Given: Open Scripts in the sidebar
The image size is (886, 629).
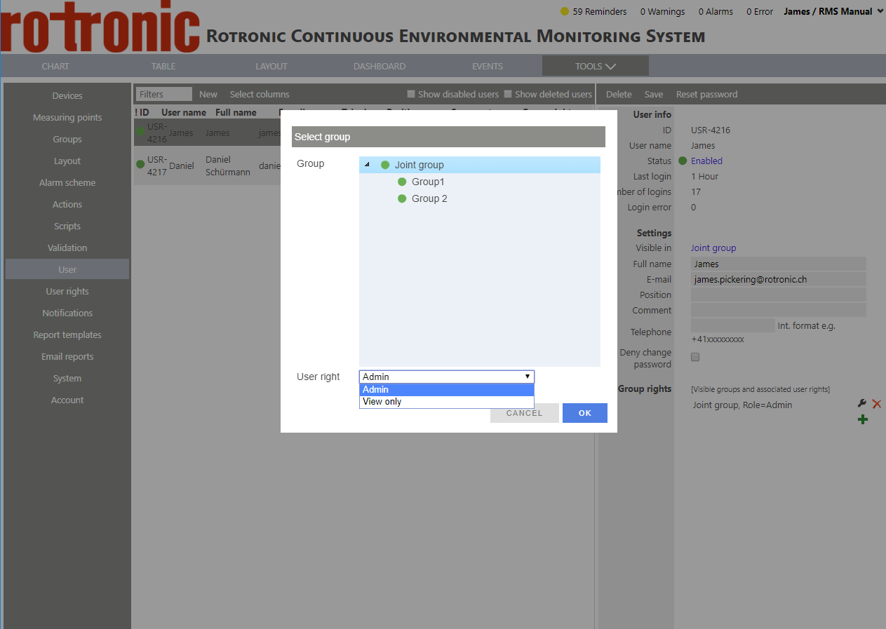Looking at the screenshot, I should (x=67, y=226).
